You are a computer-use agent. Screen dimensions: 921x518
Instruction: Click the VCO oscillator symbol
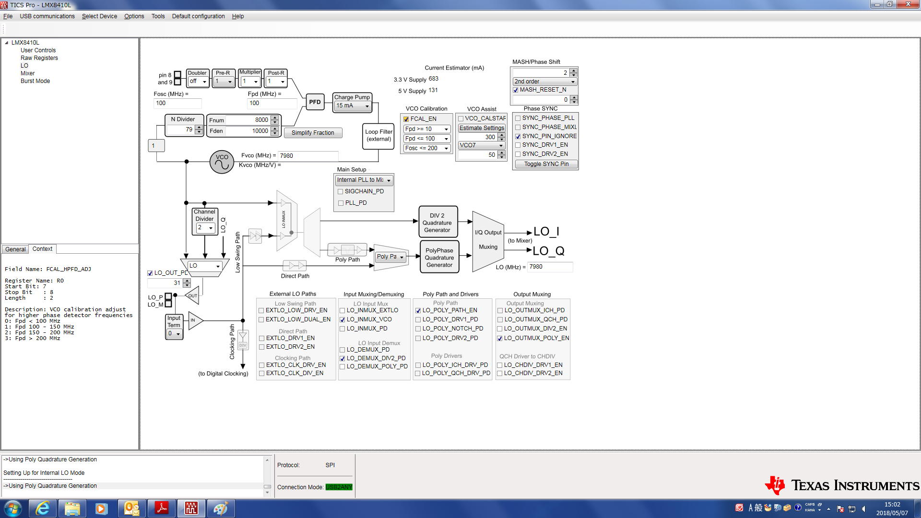point(222,162)
